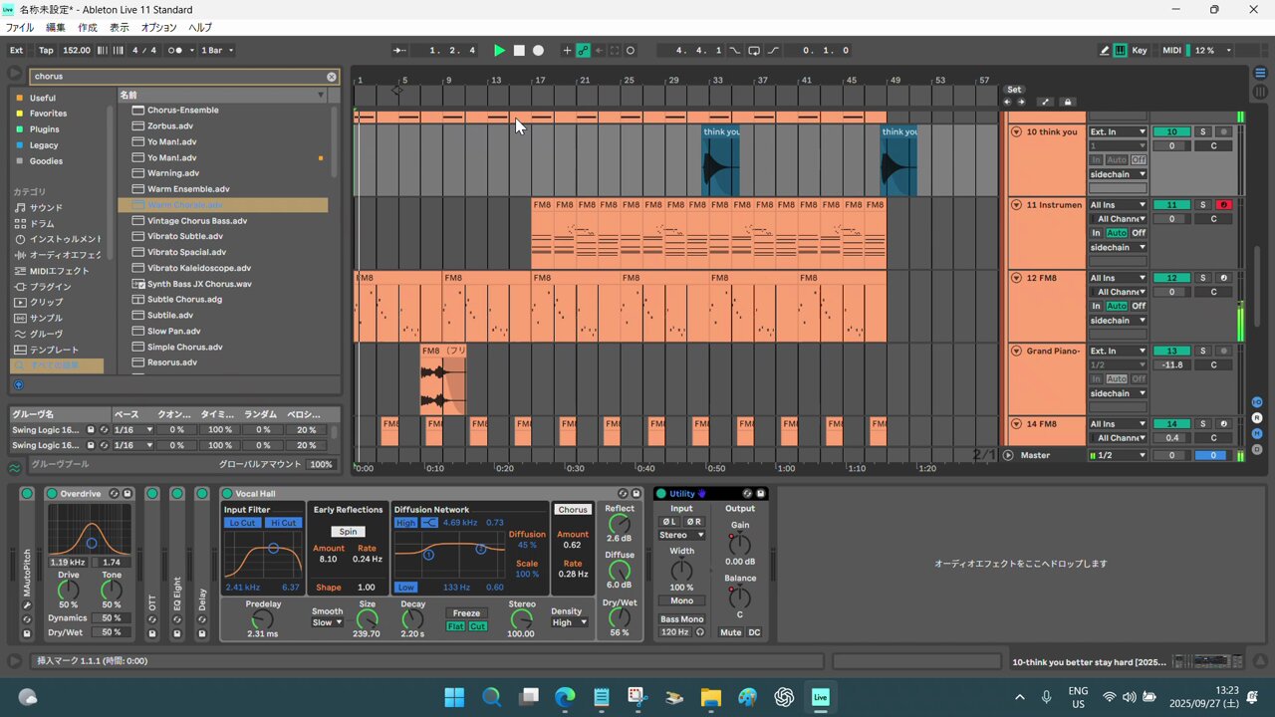
Task: Solo track 13 Grand Piano
Action: (x=1202, y=351)
